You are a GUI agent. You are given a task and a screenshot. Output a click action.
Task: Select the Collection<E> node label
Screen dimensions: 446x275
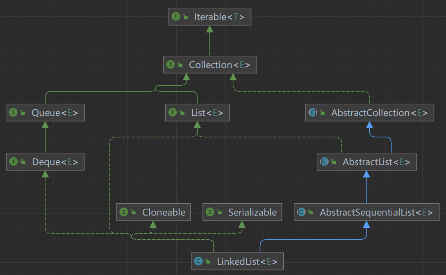(220, 65)
